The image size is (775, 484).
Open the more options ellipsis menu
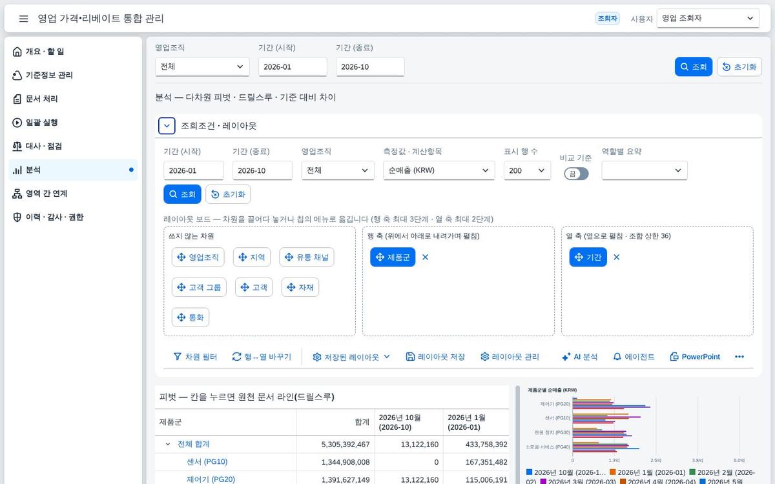click(739, 357)
